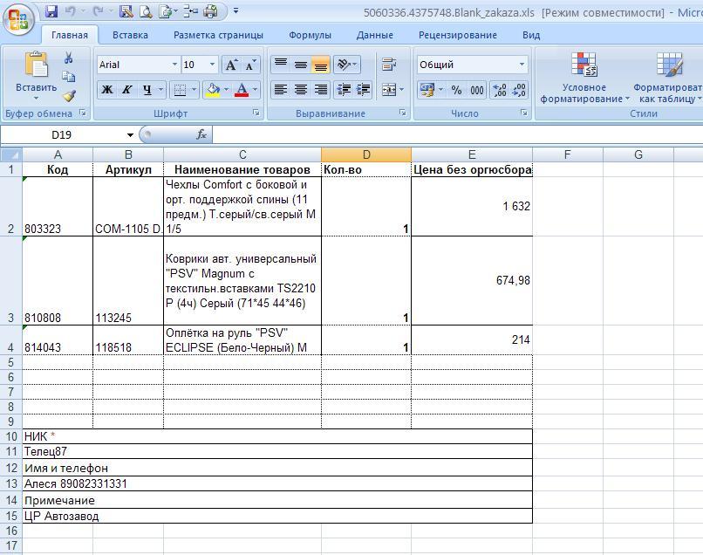Click the Format Painter brush icon

(x=68, y=96)
